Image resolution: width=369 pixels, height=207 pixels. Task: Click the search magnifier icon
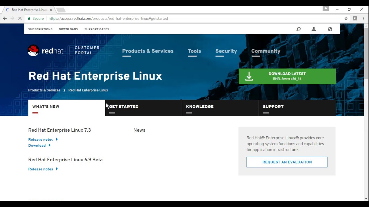[298, 29]
